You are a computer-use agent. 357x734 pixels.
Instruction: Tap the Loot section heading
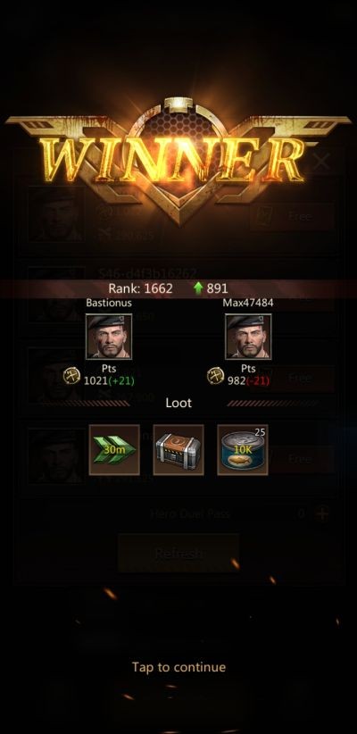click(x=178, y=403)
